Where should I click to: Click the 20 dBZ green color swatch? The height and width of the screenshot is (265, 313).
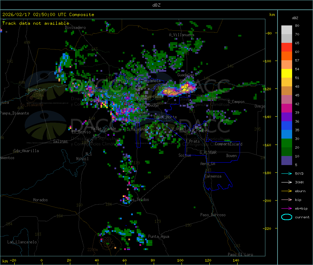click(287, 143)
